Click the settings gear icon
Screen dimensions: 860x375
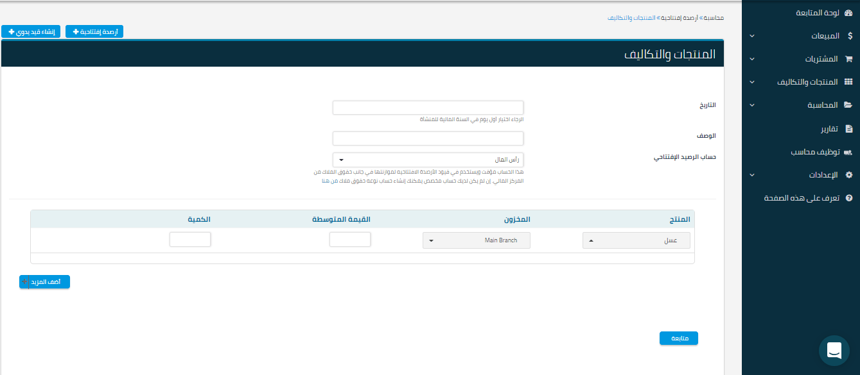pos(848,175)
